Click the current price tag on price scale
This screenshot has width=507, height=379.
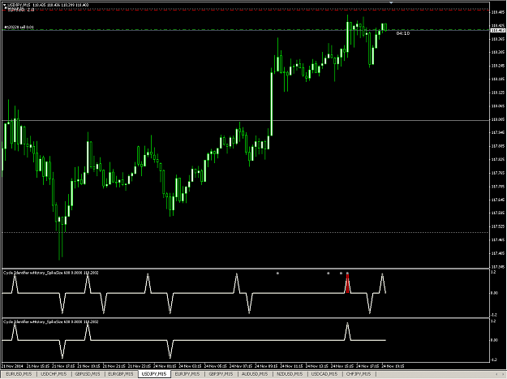[498, 30]
